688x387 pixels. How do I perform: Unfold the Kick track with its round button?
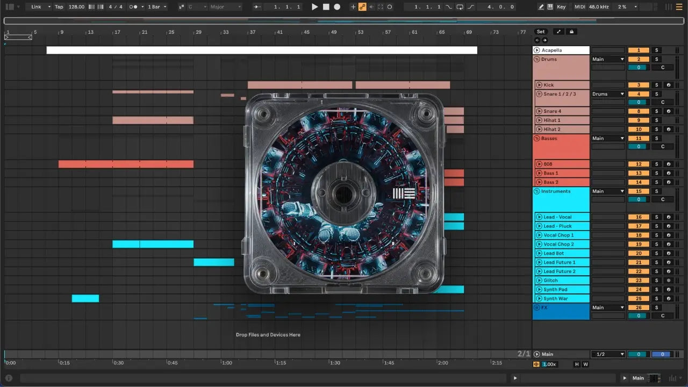point(539,85)
